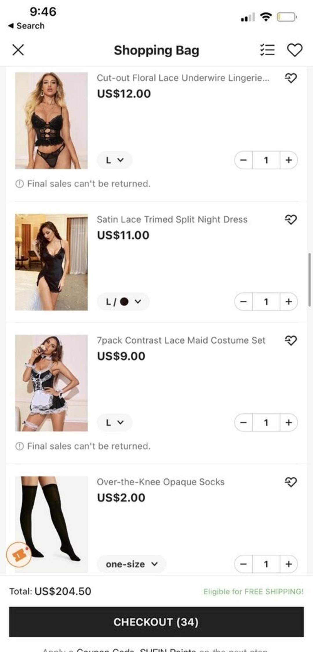Open the bag edit checklist icon
This screenshot has height=652, width=313.
pos(267,50)
